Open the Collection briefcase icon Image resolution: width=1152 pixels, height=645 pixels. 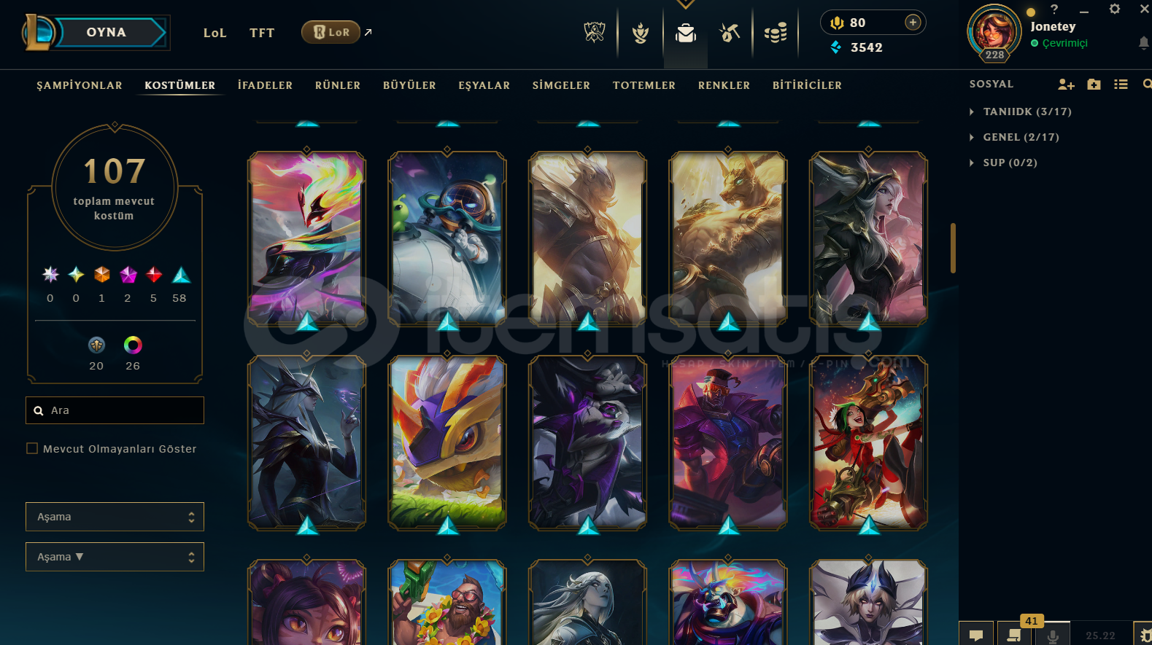(x=685, y=34)
